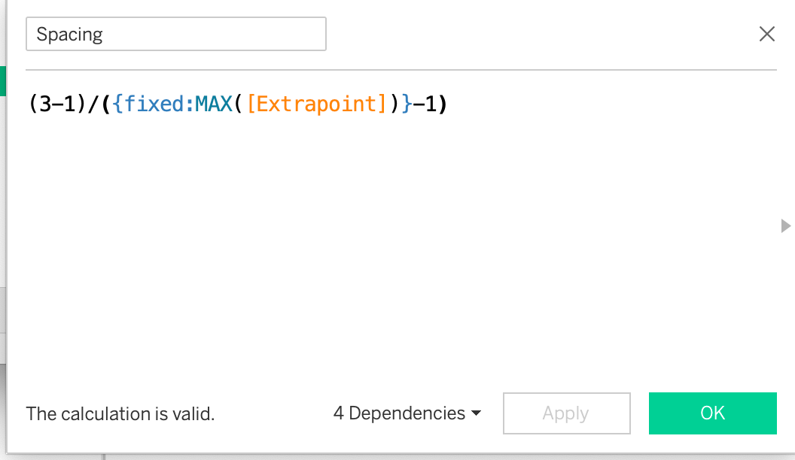The height and width of the screenshot is (460, 795).
Task: Click the colon between fixed and MAX
Action: click(189, 104)
